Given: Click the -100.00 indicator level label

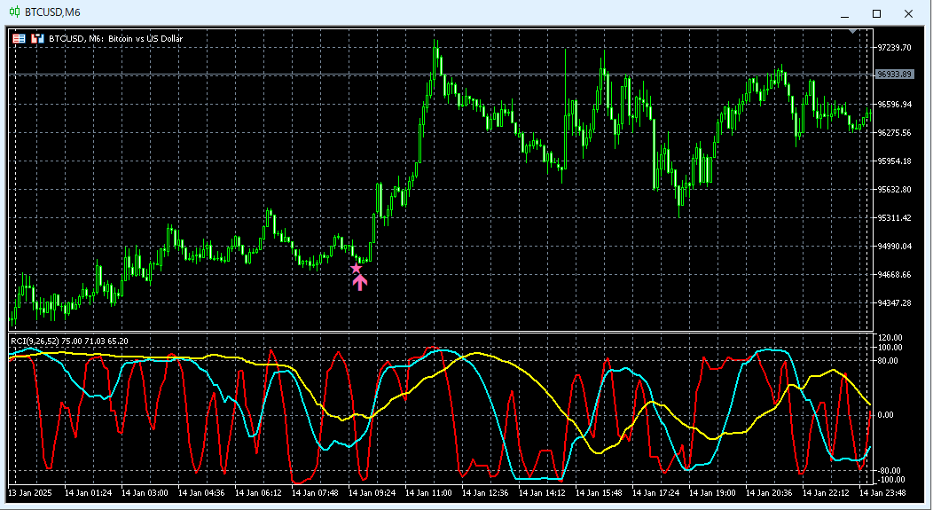Looking at the screenshot, I should [x=892, y=480].
